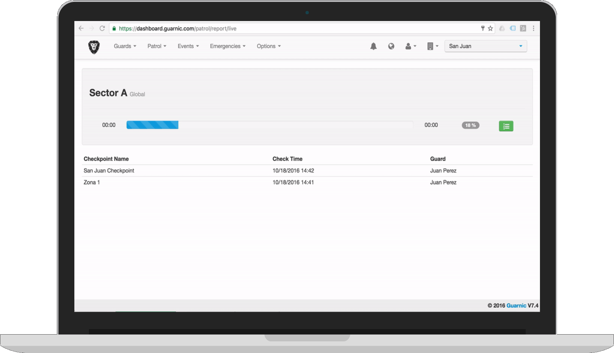Click the green list button for Sector A
Viewport: 614px width, 353px height.
[x=506, y=126]
